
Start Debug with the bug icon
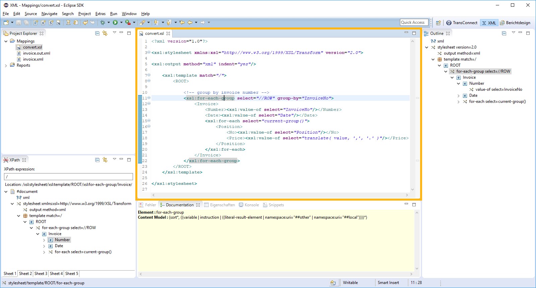103,22
